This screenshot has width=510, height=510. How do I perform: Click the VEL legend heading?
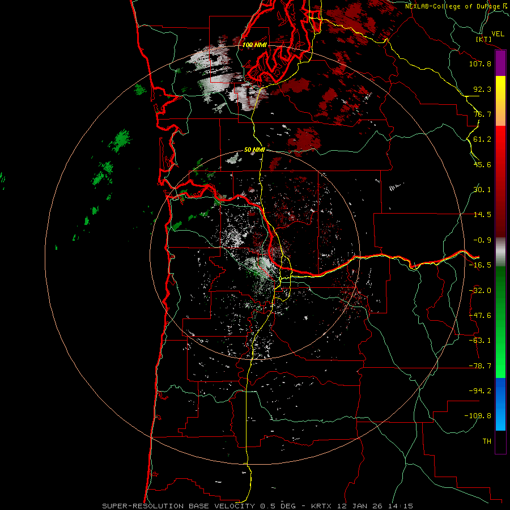pyautogui.click(x=498, y=34)
